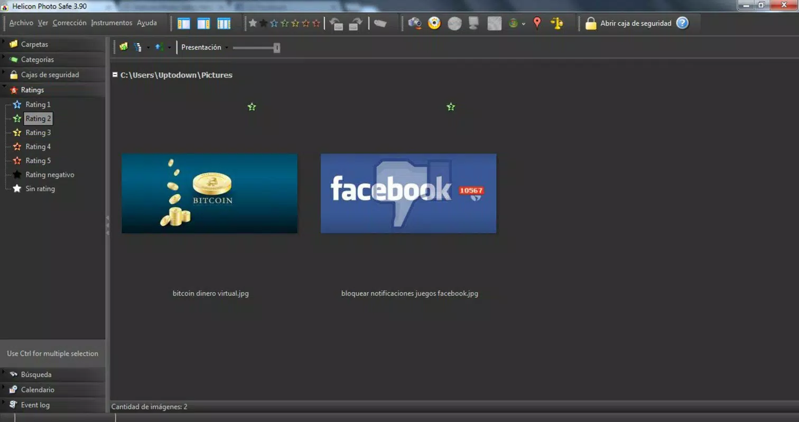
Task: Open the Instrumentos menu
Action: (112, 23)
